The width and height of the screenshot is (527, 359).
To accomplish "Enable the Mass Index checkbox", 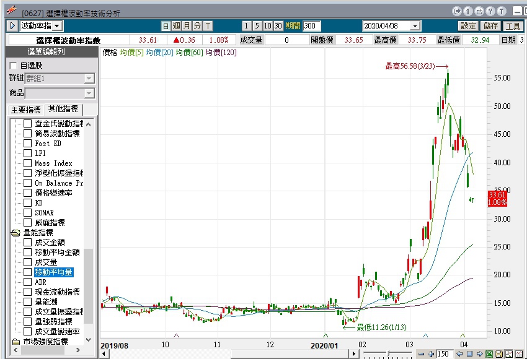I will 27,163.
